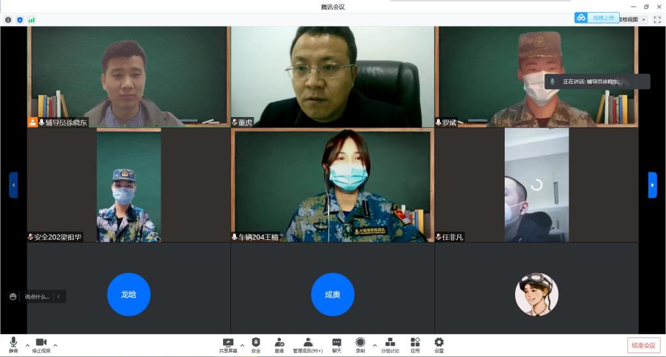This screenshot has height=357, width=666.
Task: Click the invite (邀请) icon
Action: pos(279,344)
